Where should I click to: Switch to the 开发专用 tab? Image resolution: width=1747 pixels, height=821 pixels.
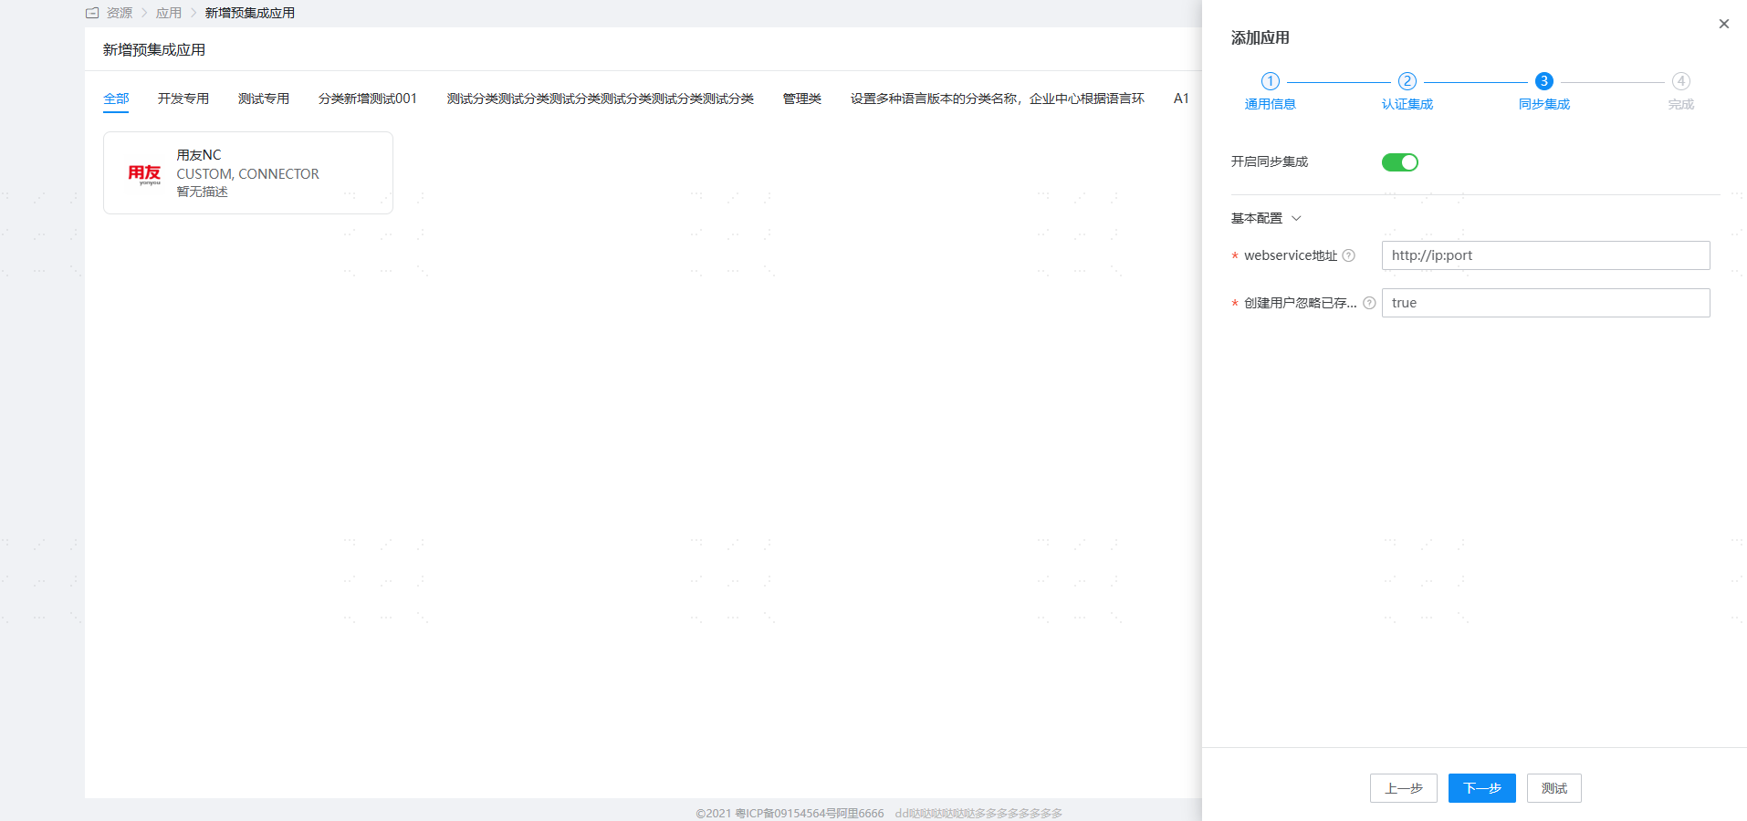pos(183,99)
